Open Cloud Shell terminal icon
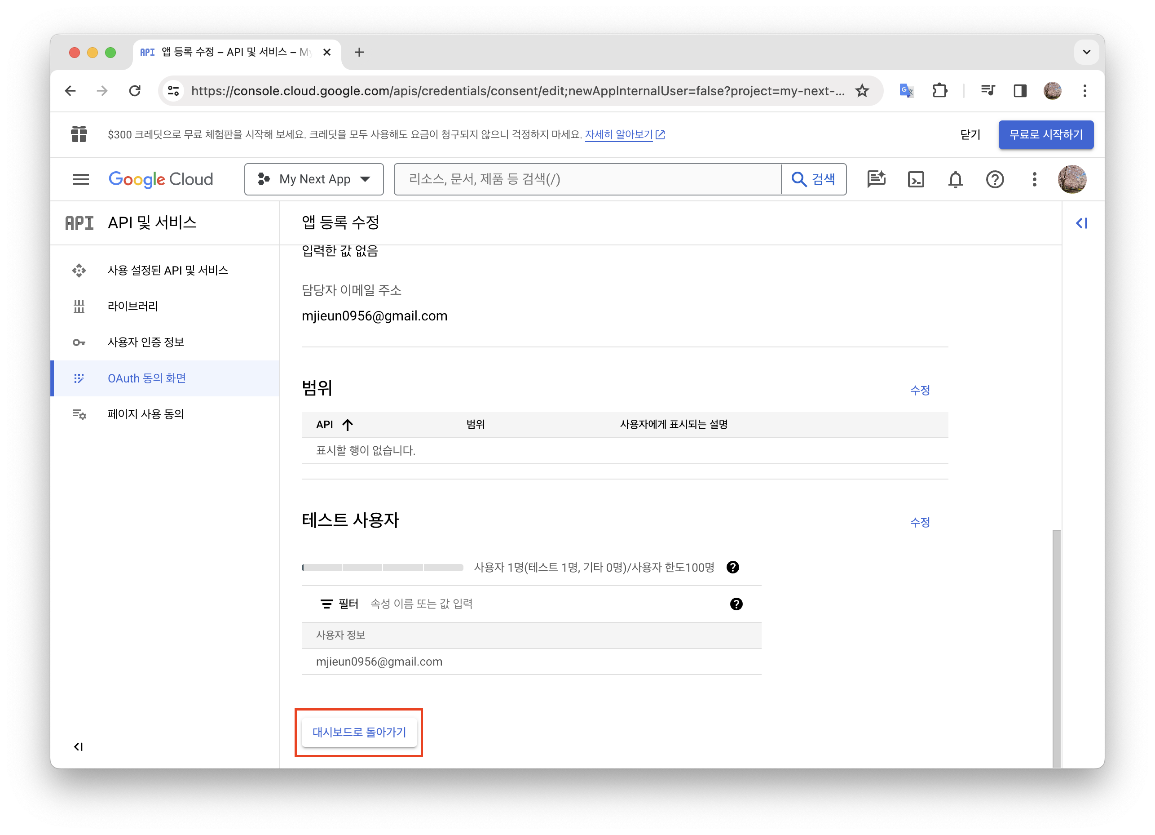1155x835 pixels. [x=916, y=179]
